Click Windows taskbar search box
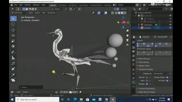The height and width of the screenshot is (102, 182). point(37,99)
